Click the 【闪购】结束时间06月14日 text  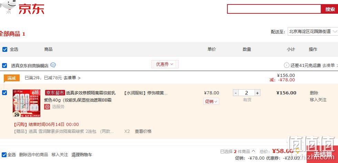(x=46, y=125)
